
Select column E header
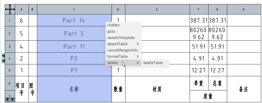pos(157,9)
